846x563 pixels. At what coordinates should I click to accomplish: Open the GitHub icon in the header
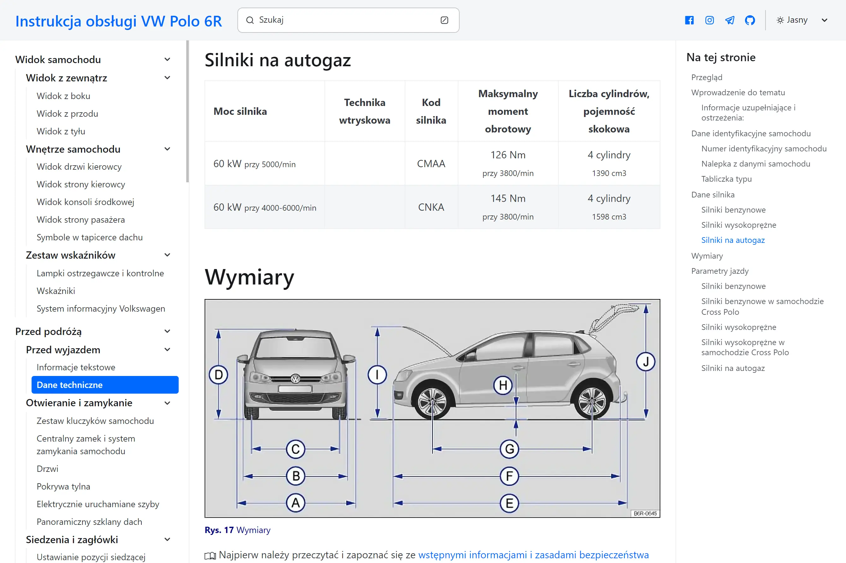750,20
